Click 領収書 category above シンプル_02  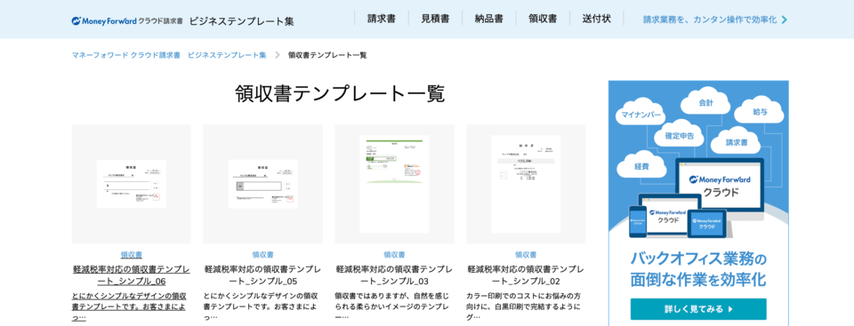tap(526, 255)
